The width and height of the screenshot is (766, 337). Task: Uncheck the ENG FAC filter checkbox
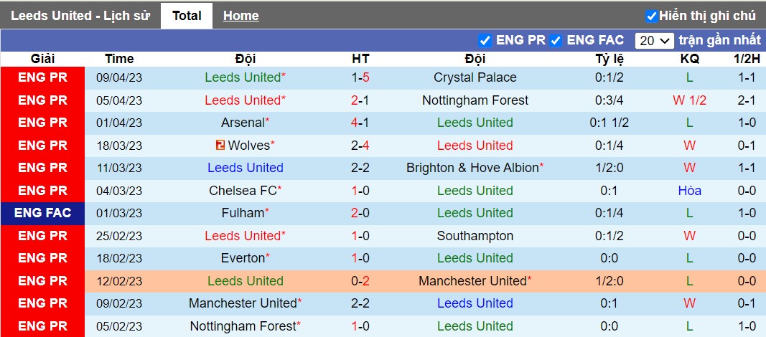click(x=556, y=40)
